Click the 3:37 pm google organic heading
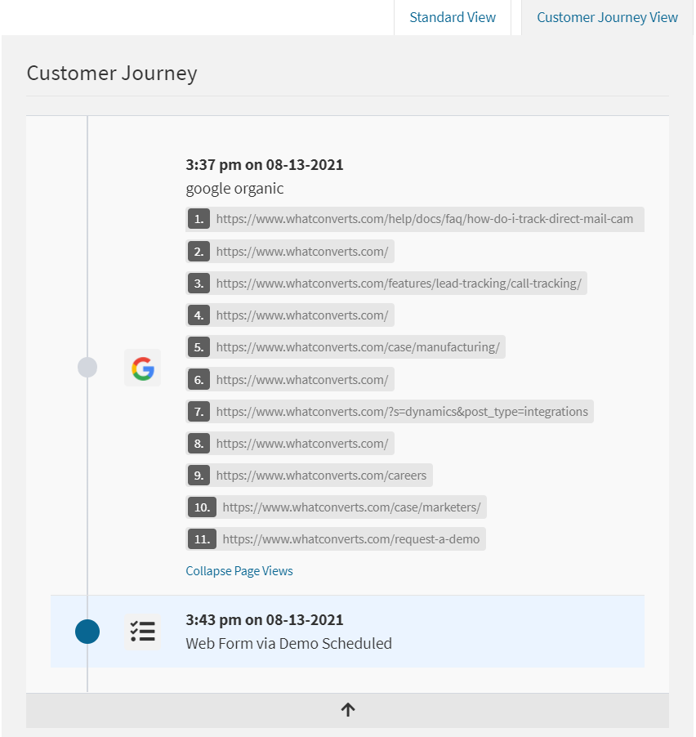 (265, 165)
